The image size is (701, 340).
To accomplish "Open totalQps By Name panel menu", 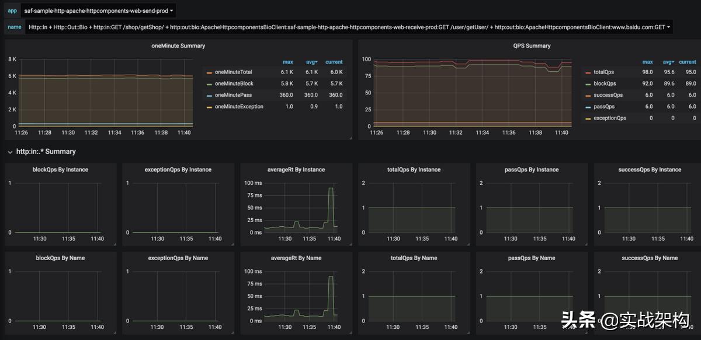I will (x=414, y=258).
